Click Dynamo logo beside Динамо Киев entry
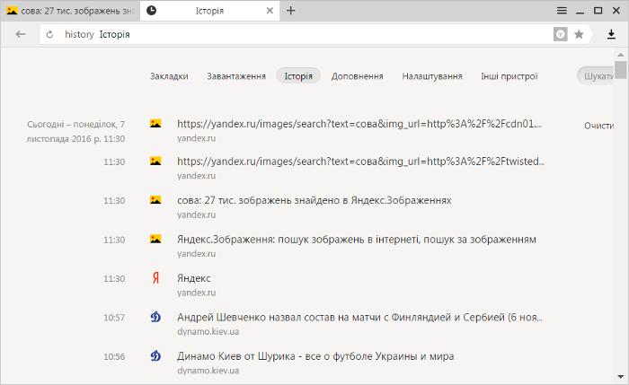 pyautogui.click(x=155, y=355)
